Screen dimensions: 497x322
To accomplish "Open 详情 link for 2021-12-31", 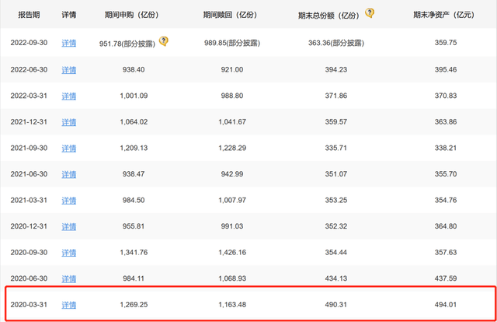I will point(69,122).
